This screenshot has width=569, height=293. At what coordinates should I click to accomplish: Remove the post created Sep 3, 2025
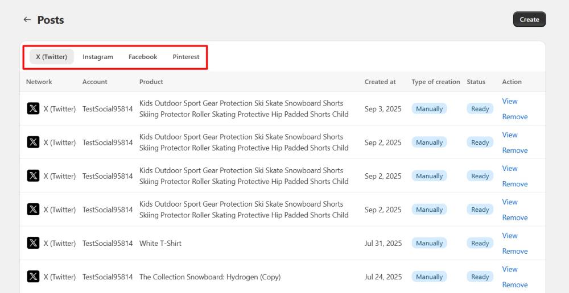point(514,117)
